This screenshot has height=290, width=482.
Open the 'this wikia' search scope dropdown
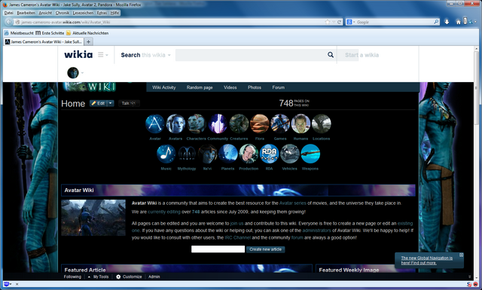(156, 55)
